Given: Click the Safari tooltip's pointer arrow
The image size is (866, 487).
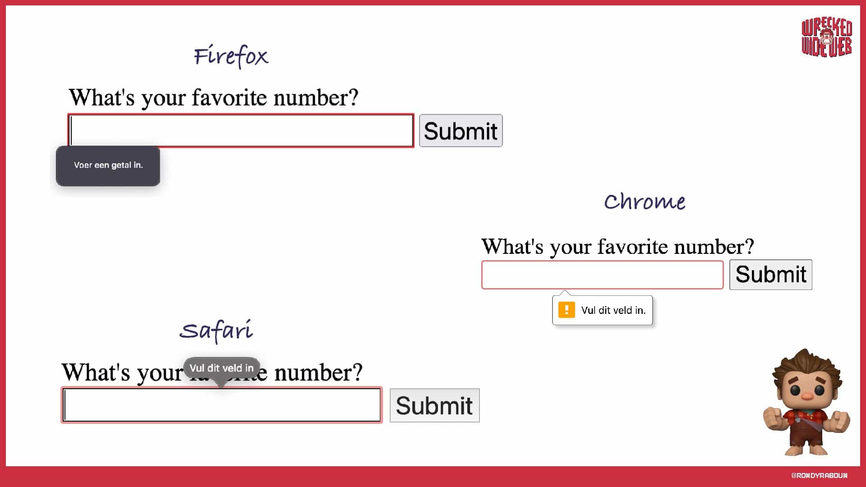Looking at the screenshot, I should click(221, 384).
